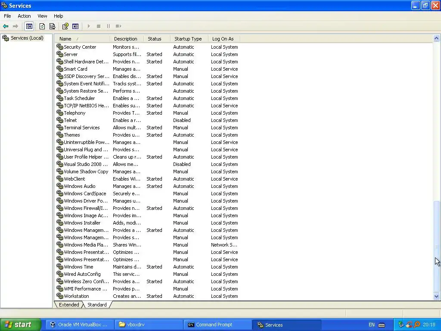Click gear icon beside Windows Time
The image size is (441, 331).
point(59,266)
